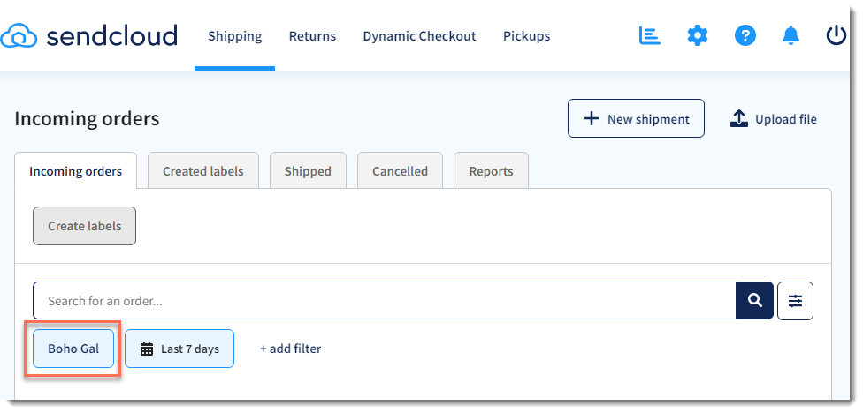Open the analytics bar chart icon
The image size is (863, 413).
click(x=649, y=35)
